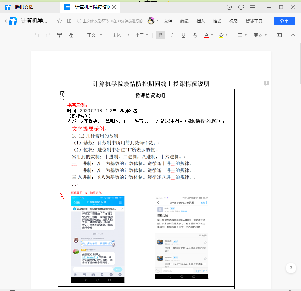Click the move-to-folder icon beside the star

click(70, 21)
